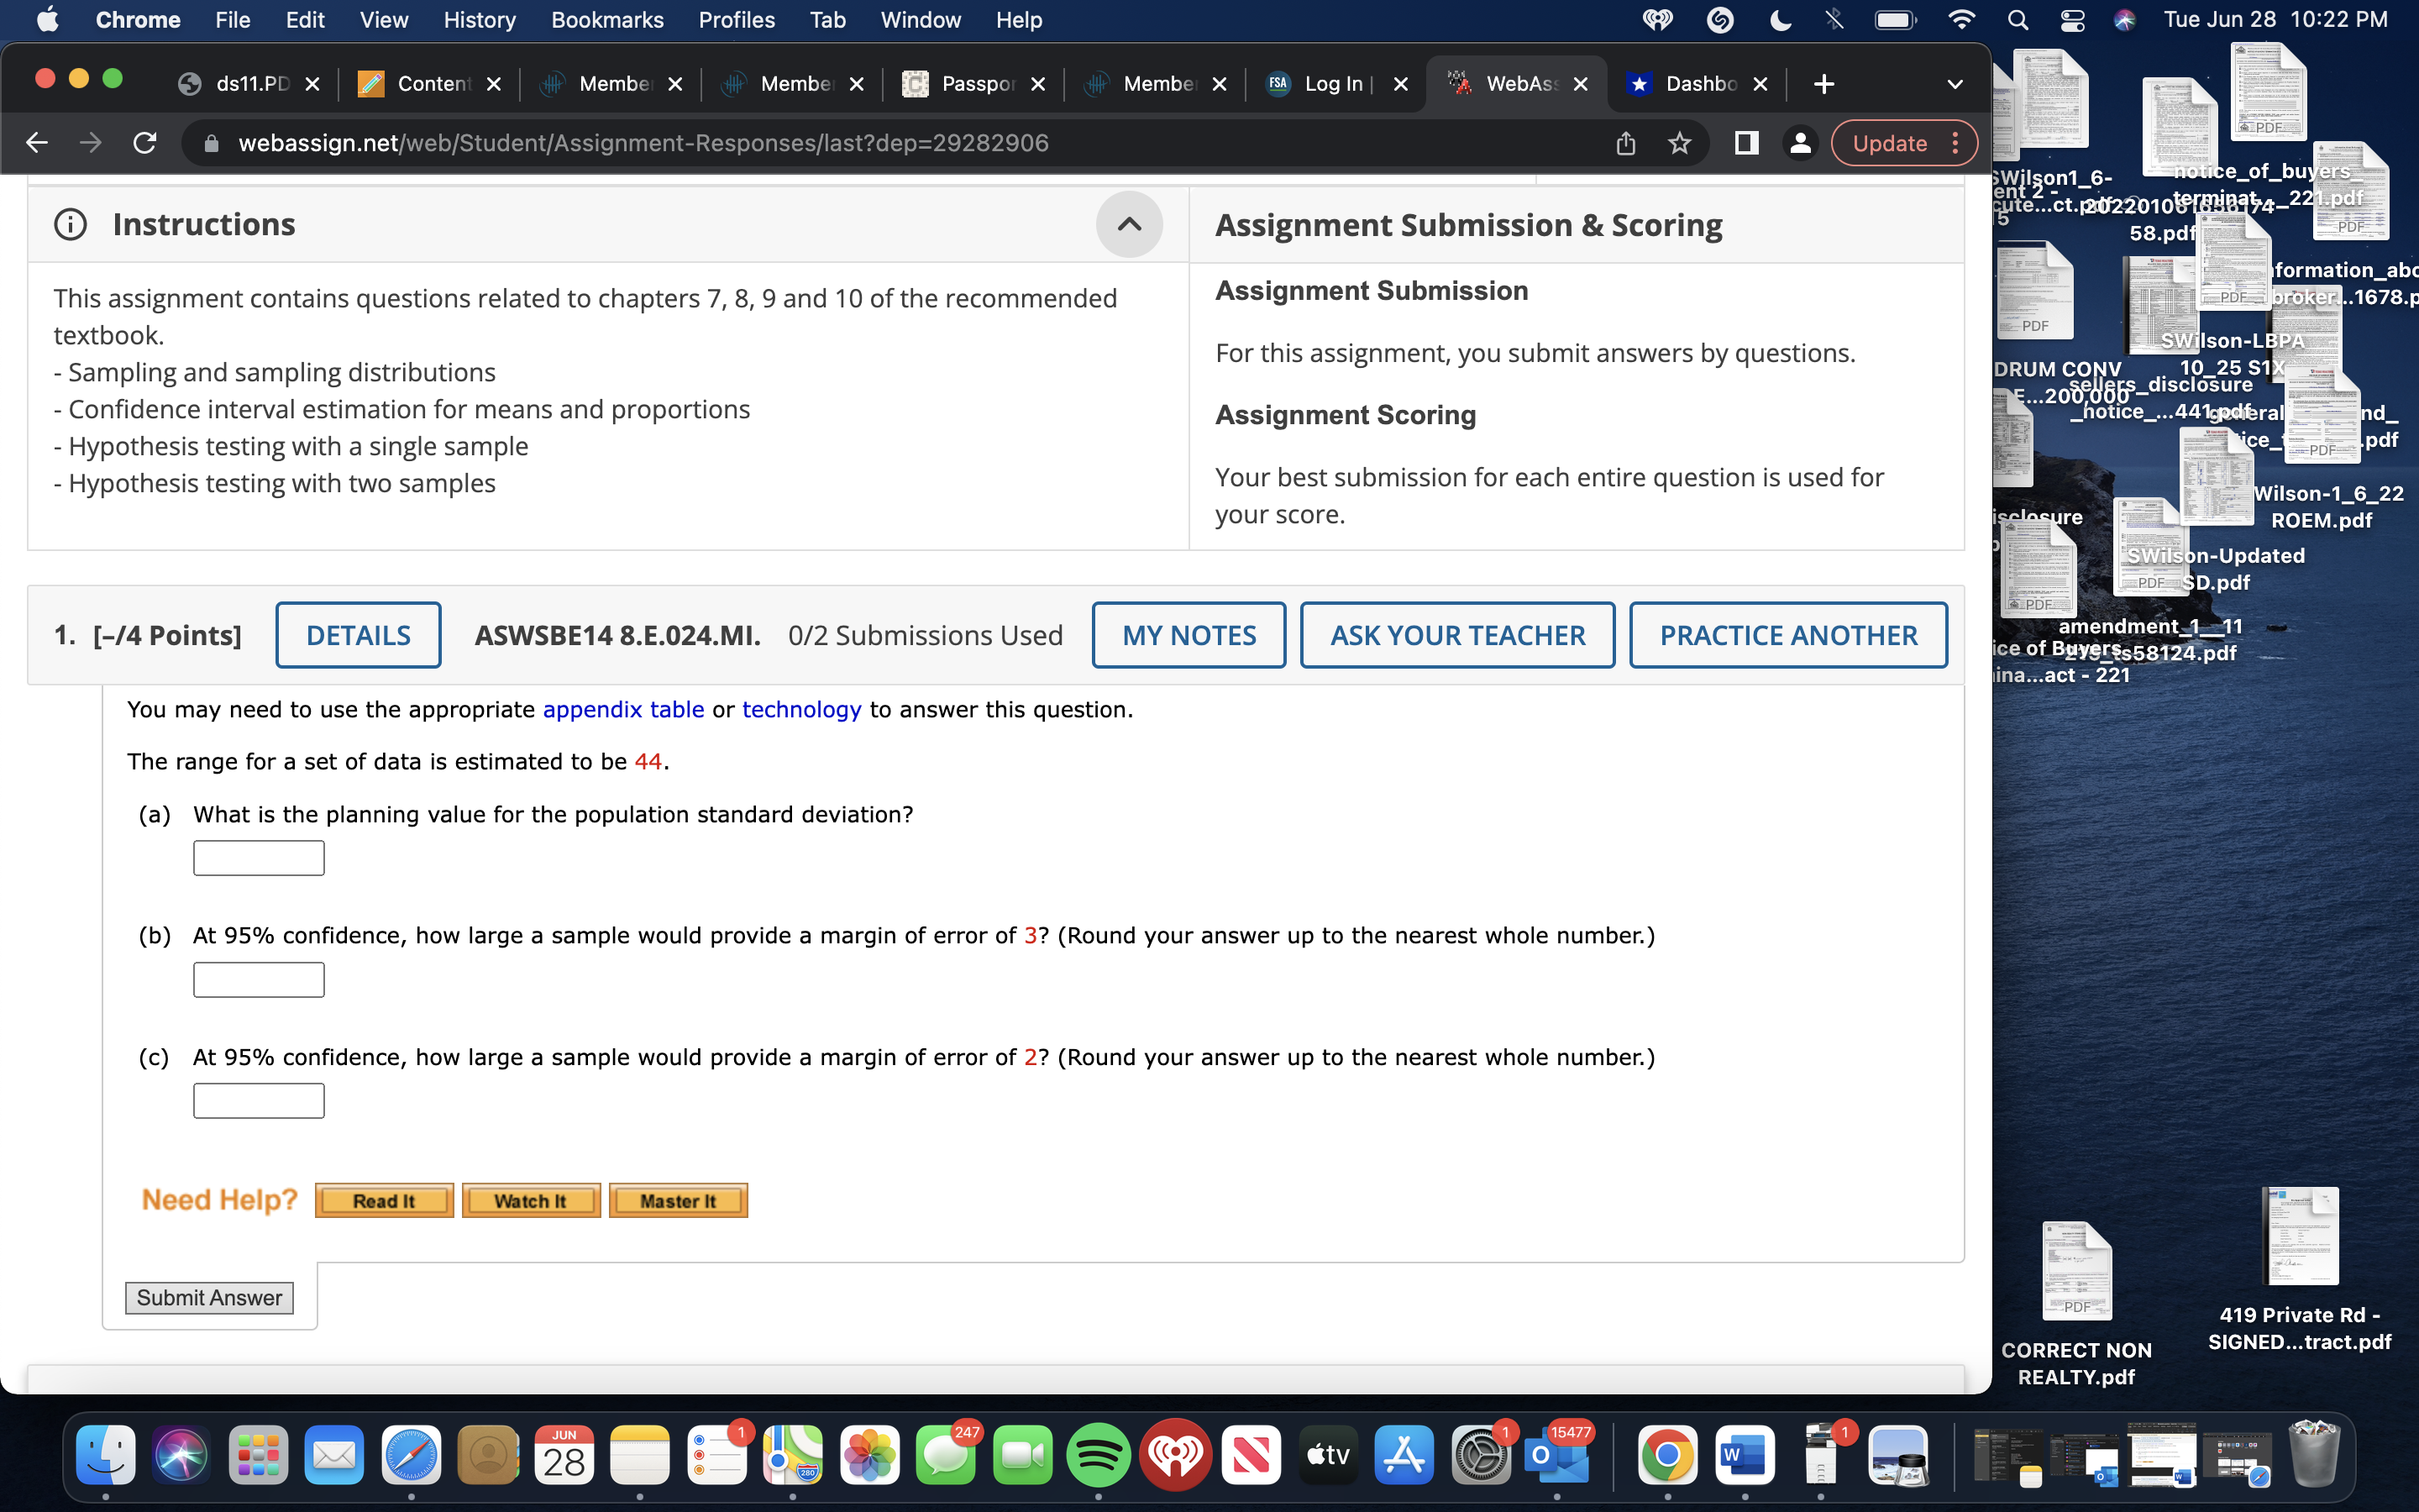Screen dimensions: 2419x1512
Task: Collapse the Instructions panel chevron
Action: [x=1129, y=224]
